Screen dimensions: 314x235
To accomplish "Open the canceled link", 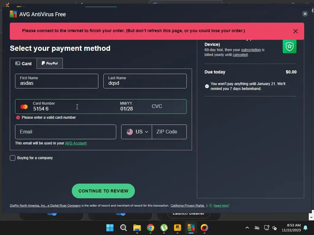I will coord(240,55).
